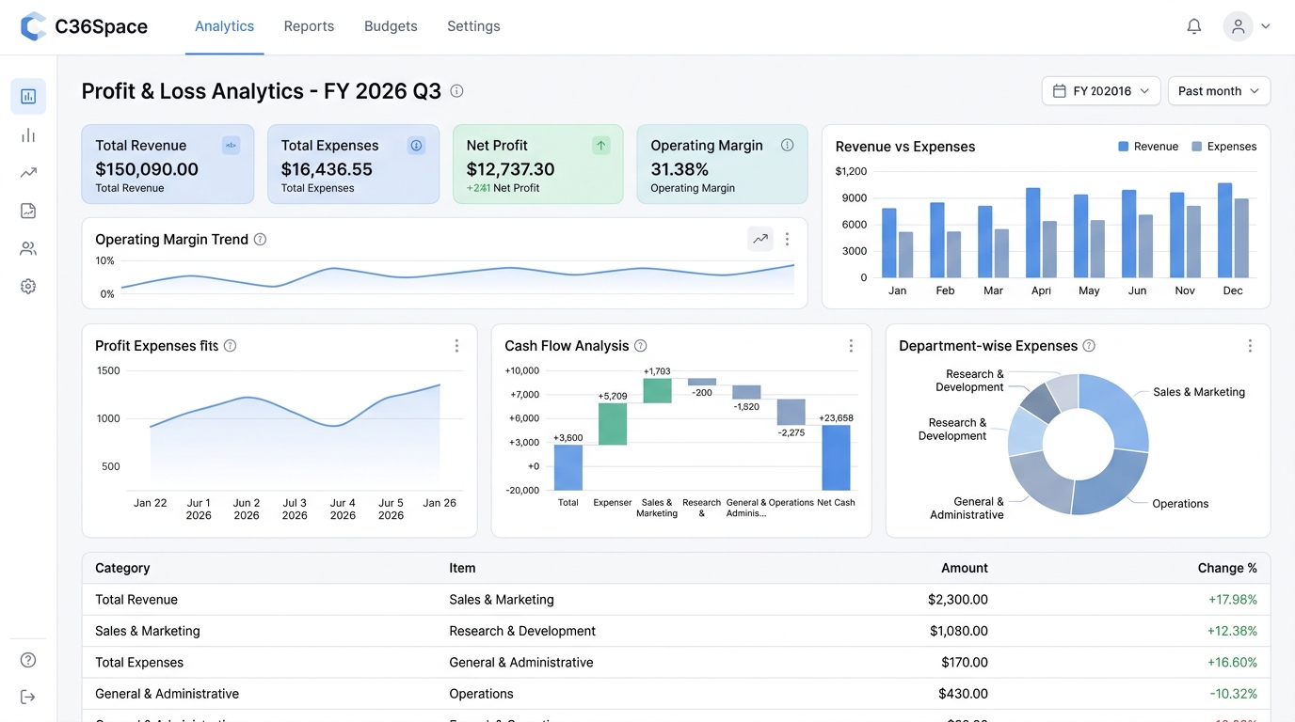Viewport: 1295px width, 722px height.
Task: Toggle the trend chart view button
Action: [760, 239]
